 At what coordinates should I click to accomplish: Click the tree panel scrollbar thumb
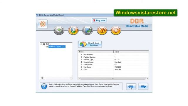click(x=44, y=78)
